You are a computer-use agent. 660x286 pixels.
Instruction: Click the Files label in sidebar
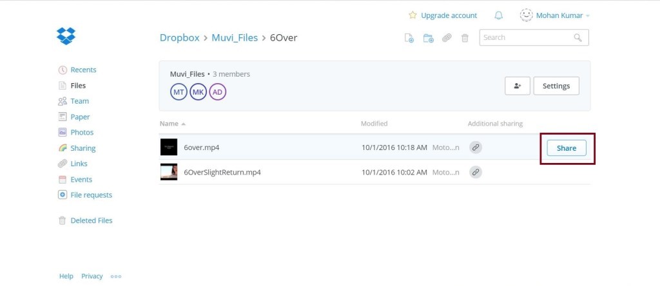pyautogui.click(x=78, y=86)
